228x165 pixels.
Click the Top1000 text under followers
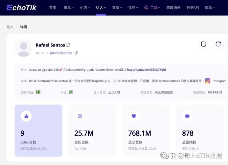[80, 148]
